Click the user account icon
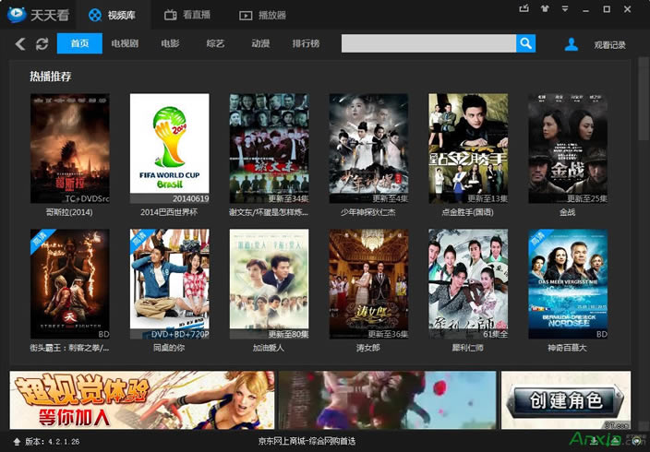The height and width of the screenshot is (452, 650). pos(572,44)
